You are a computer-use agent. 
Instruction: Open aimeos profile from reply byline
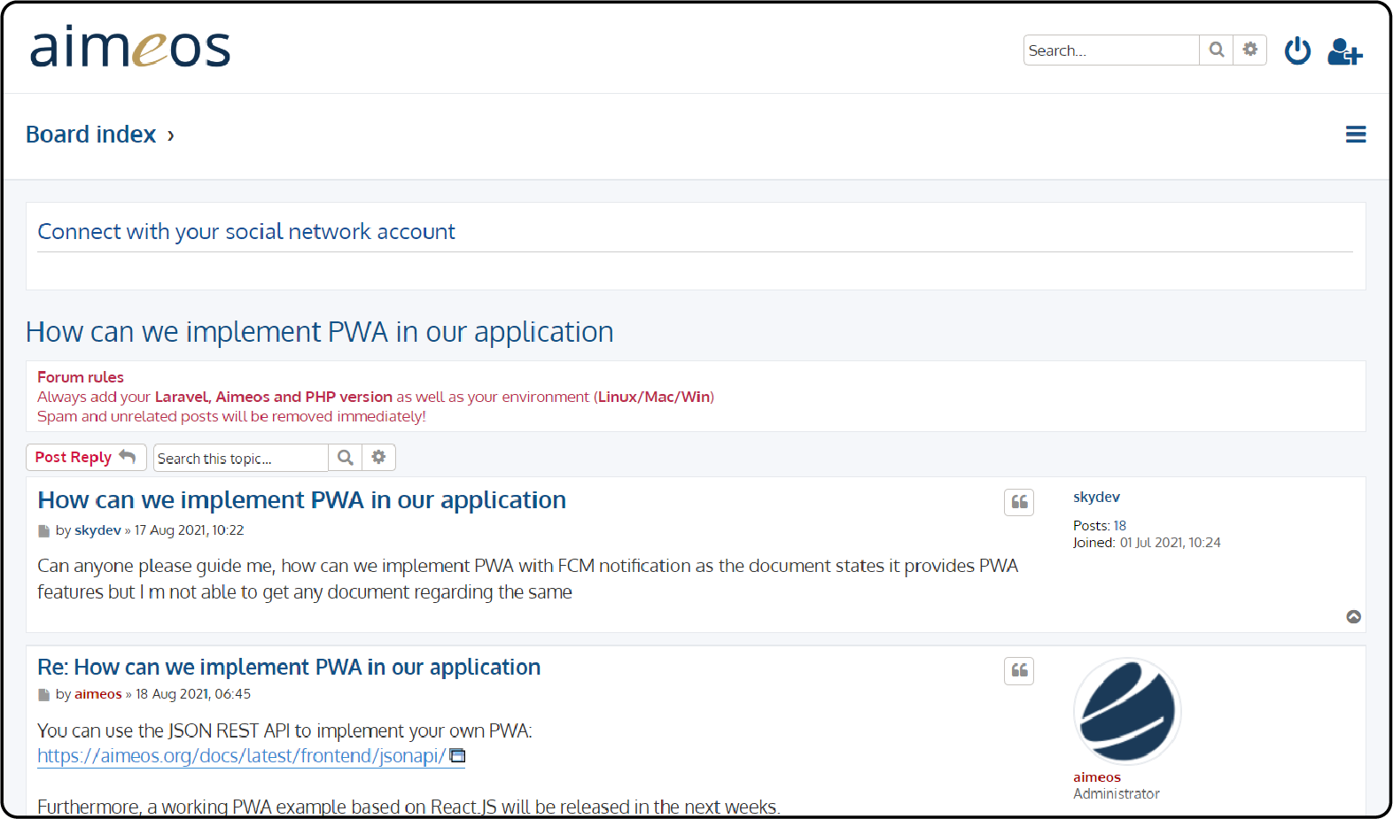click(98, 694)
